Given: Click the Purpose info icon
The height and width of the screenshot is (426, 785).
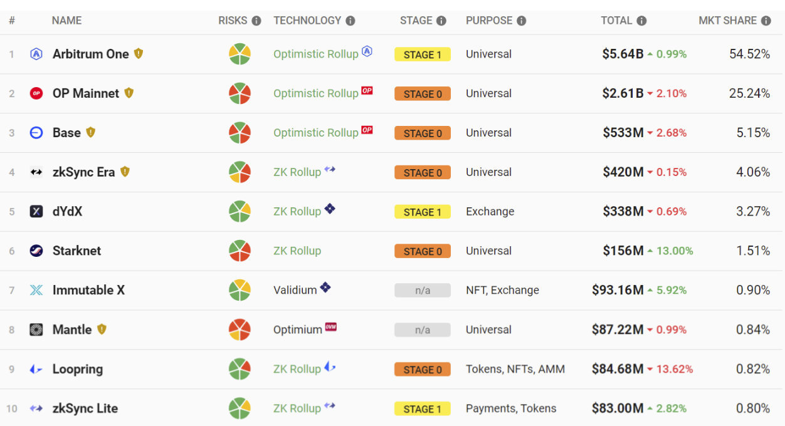Looking at the screenshot, I should click(x=522, y=21).
